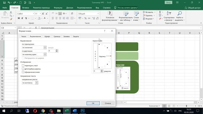Switch to the Граница tab
The height and width of the screenshot is (114, 203).
57,36
